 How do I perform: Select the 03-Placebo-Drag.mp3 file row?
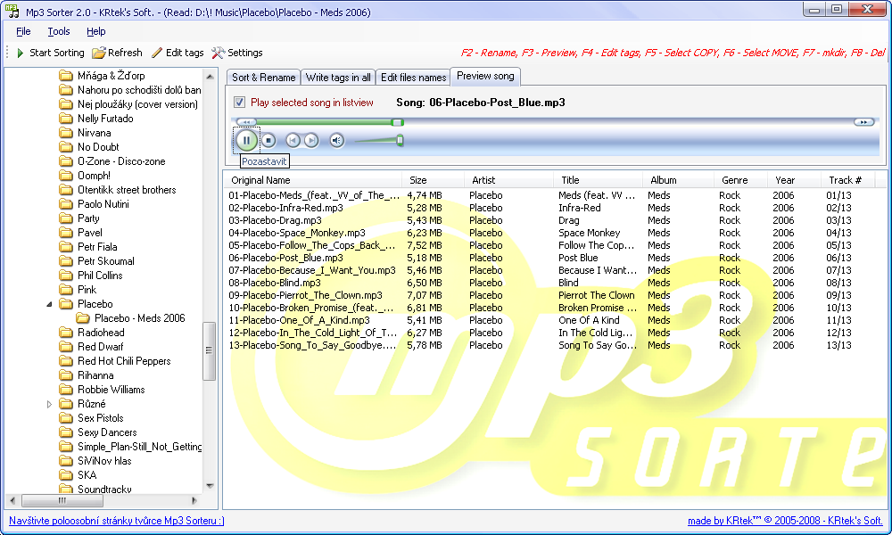(549, 220)
